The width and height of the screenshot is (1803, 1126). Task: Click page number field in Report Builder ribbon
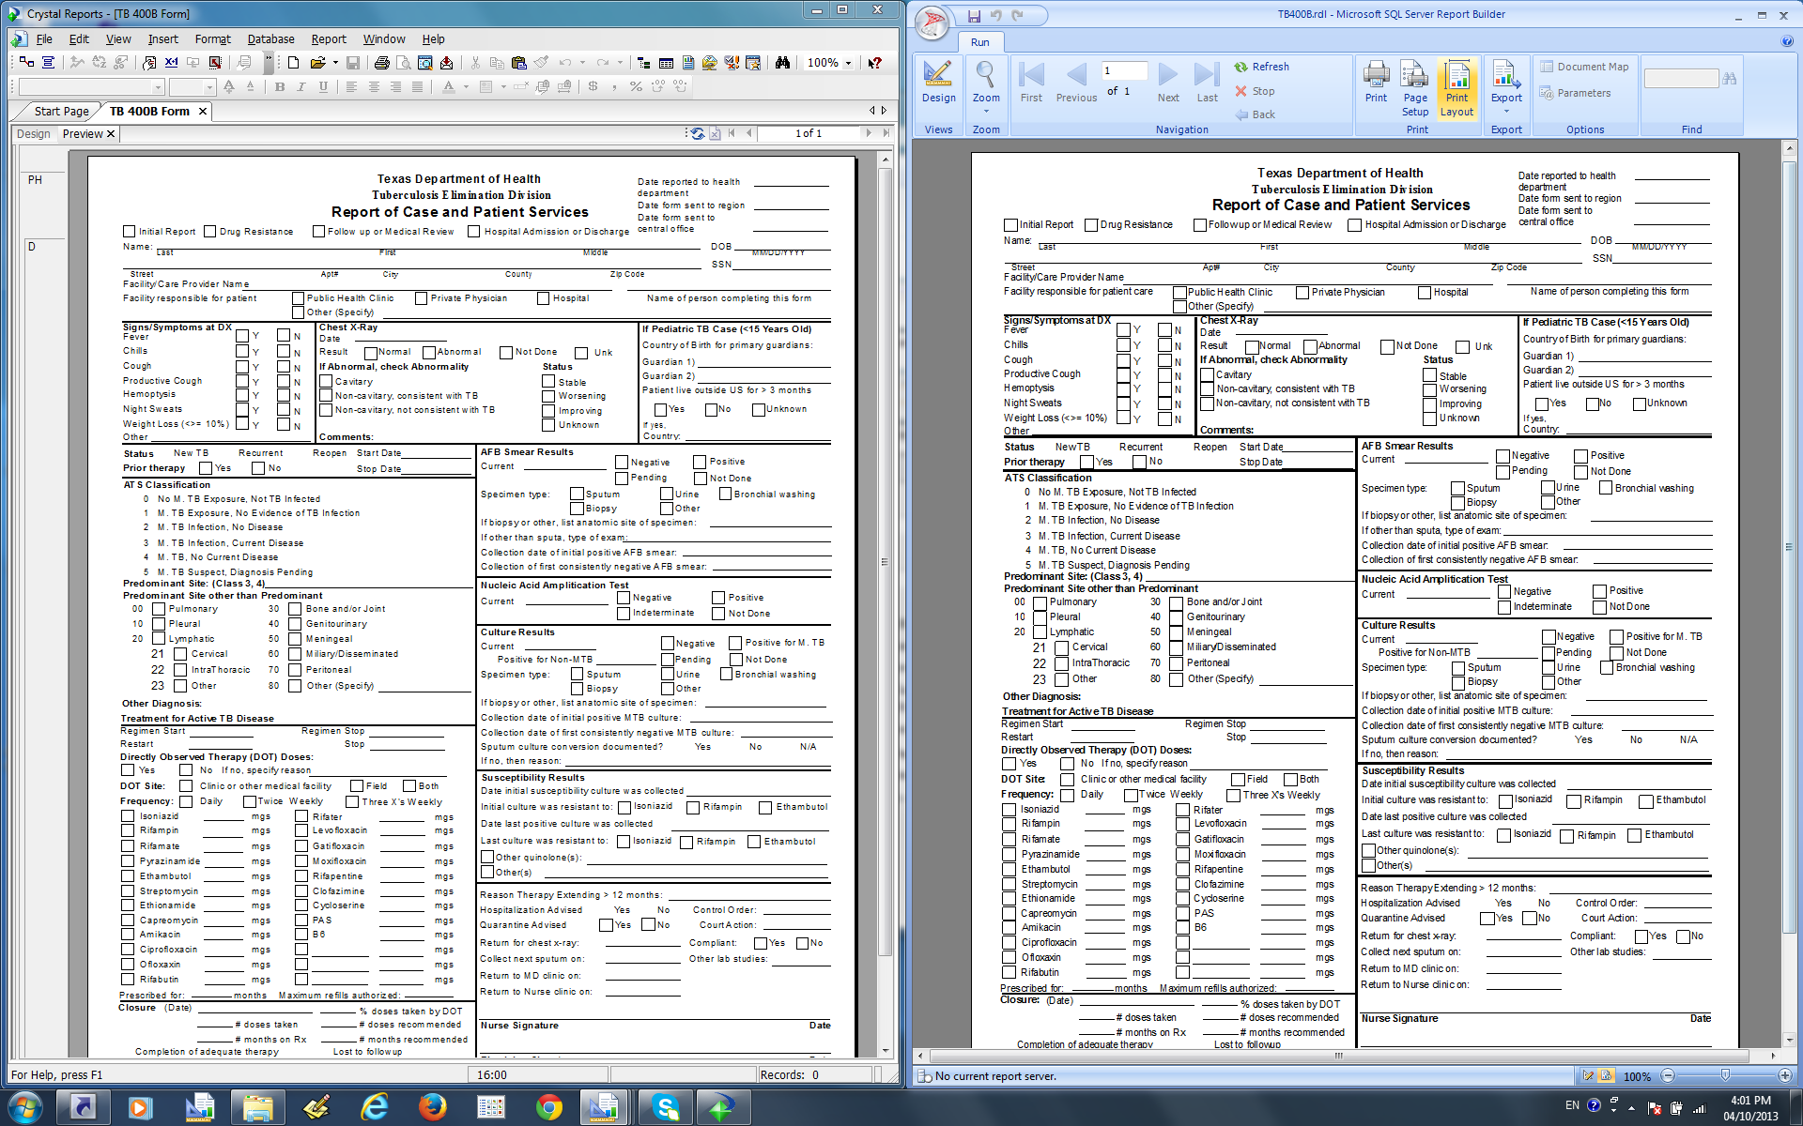click(1124, 71)
